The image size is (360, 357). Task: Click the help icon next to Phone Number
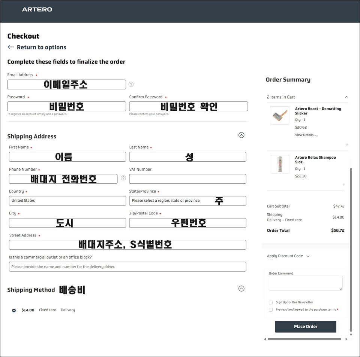123,178
